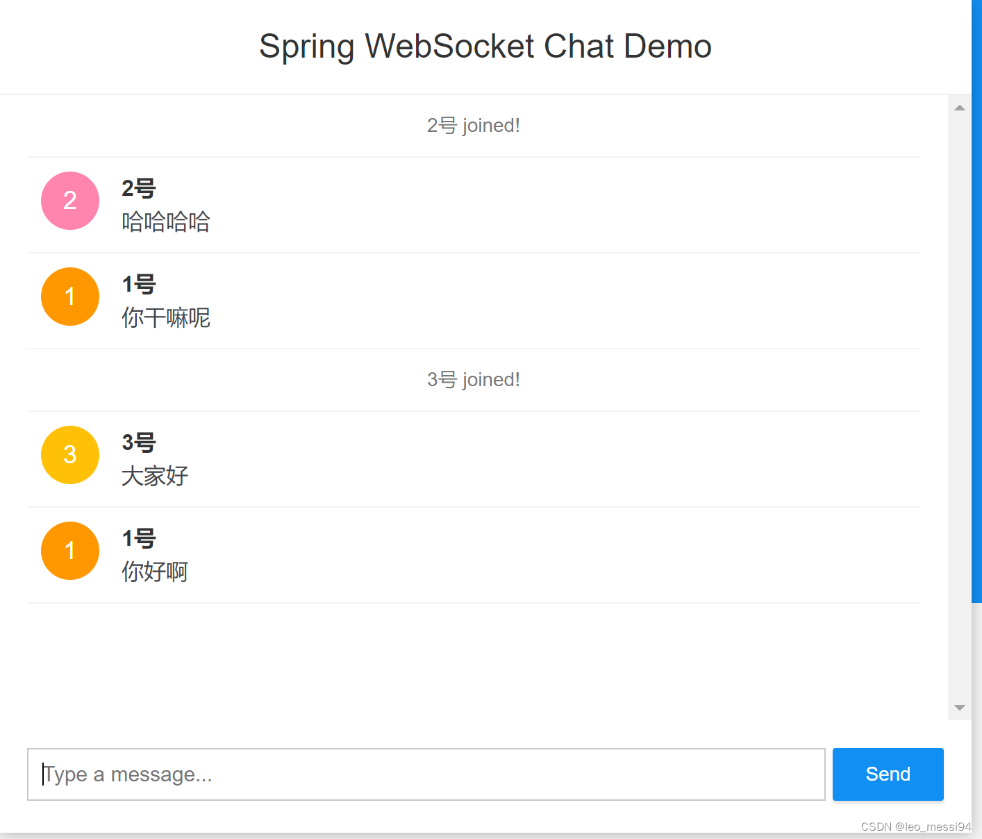Viewport: 982px width, 839px height.
Task: Click the message text 哈哈哈哈
Action: [x=166, y=222]
